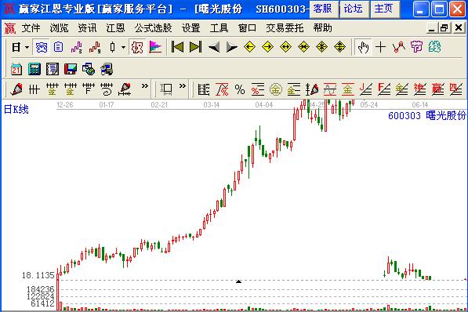This screenshot has height=312, width=468.
Task: Click the black triangle marker on chart
Action: (x=238, y=281)
